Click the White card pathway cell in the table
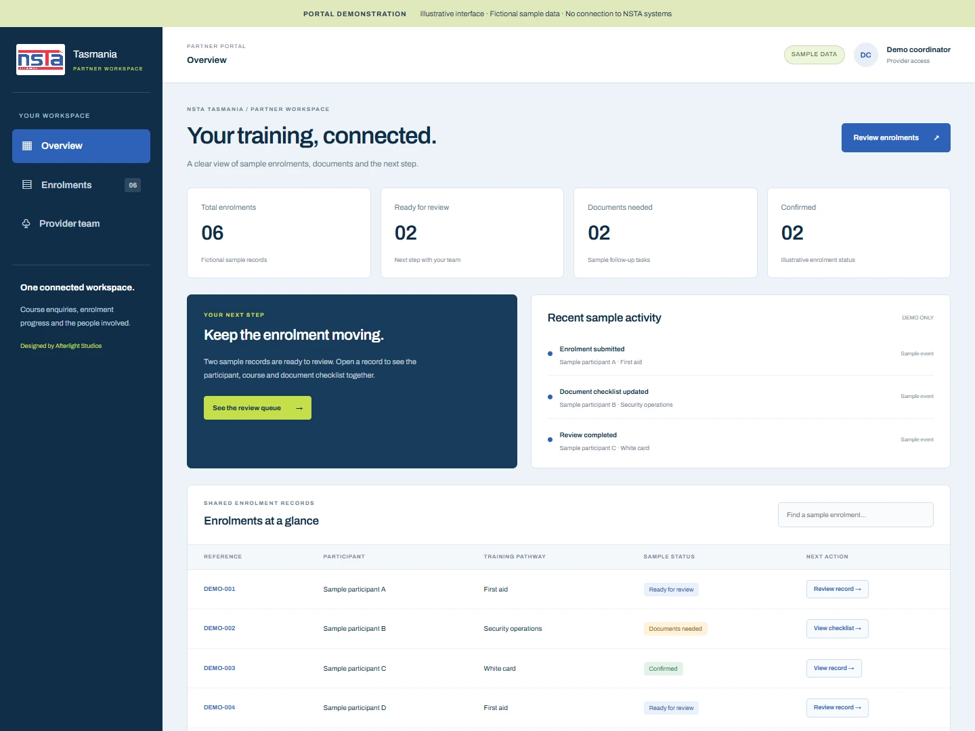The image size is (975, 731). [x=500, y=669]
